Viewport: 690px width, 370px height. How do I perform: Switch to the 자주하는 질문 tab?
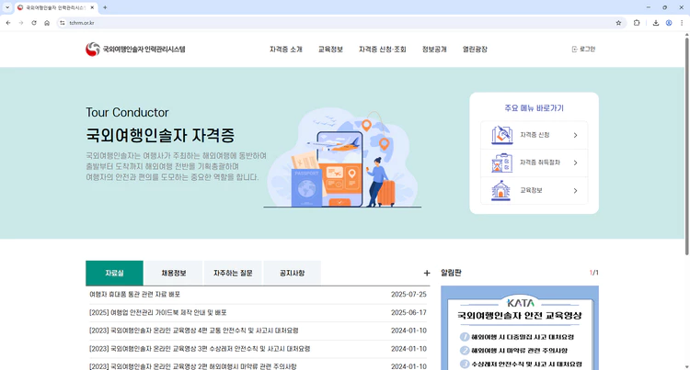pos(233,273)
